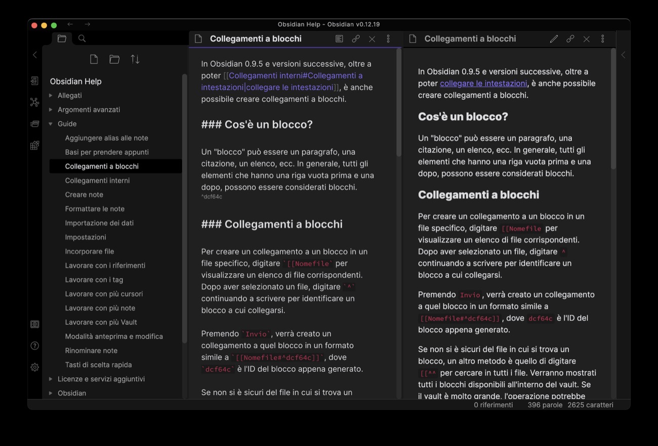Change the file sort order
This screenshot has width=658, height=446.
[135, 59]
